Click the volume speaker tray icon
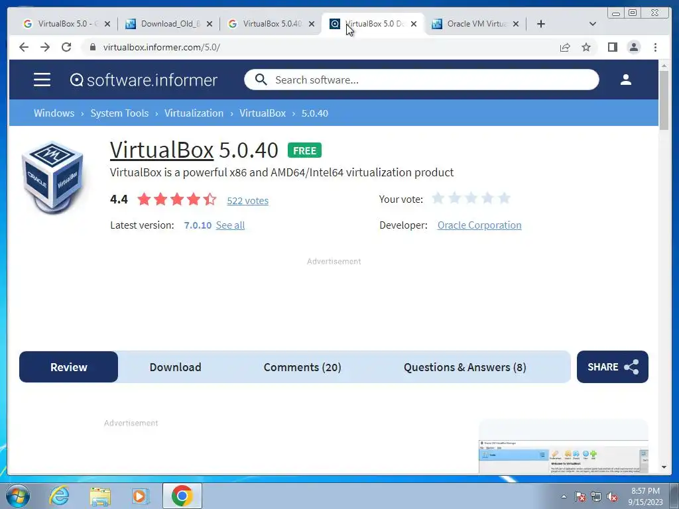 point(612,496)
